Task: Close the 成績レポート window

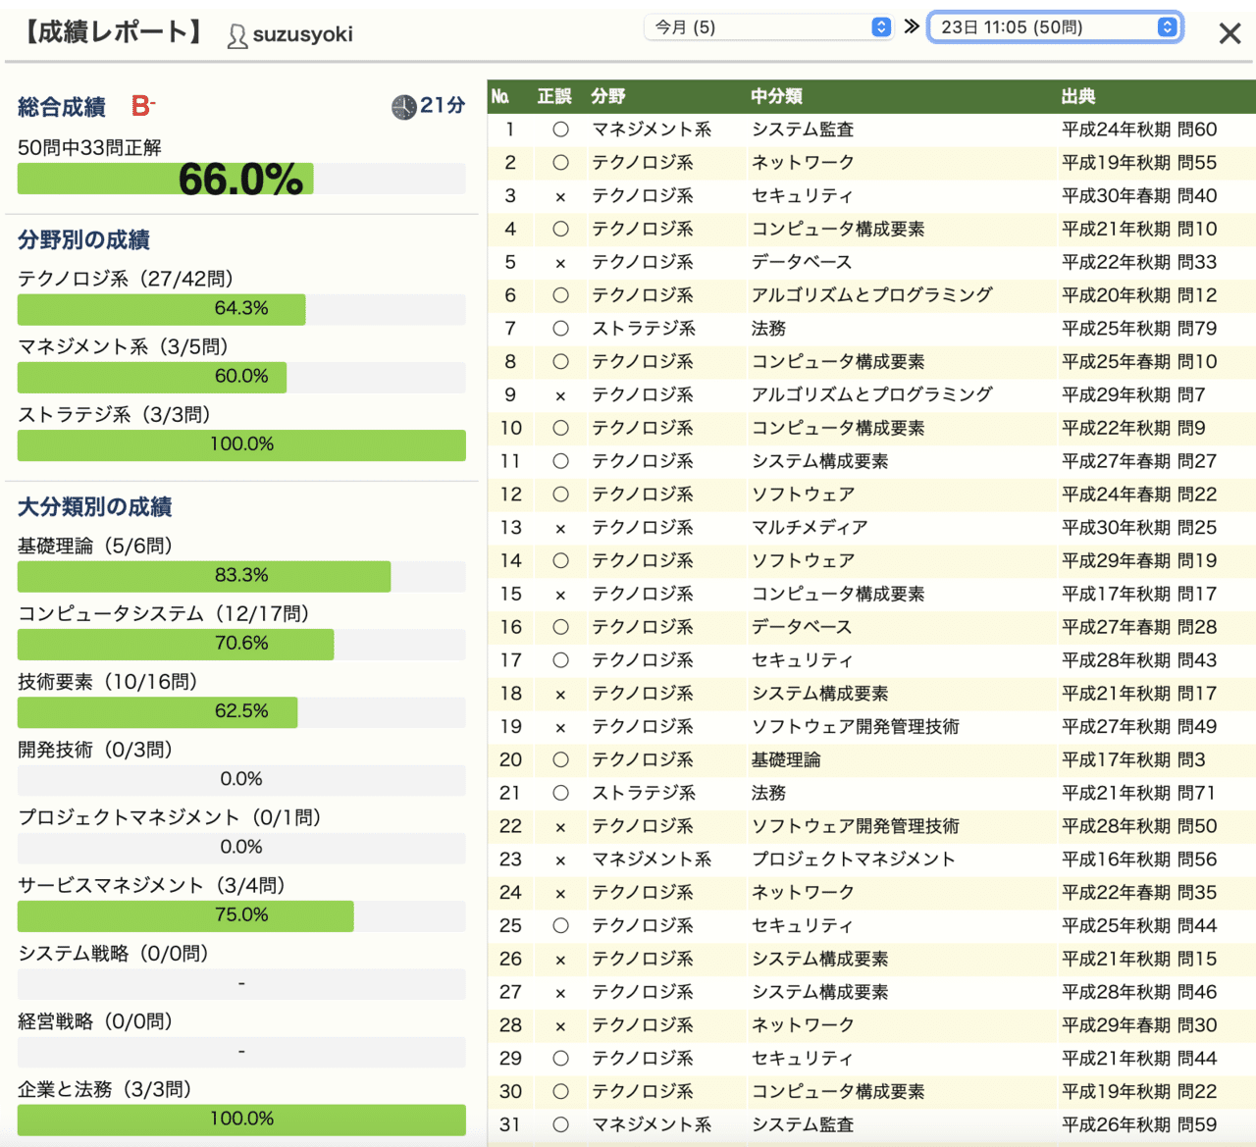Action: 1230,32
